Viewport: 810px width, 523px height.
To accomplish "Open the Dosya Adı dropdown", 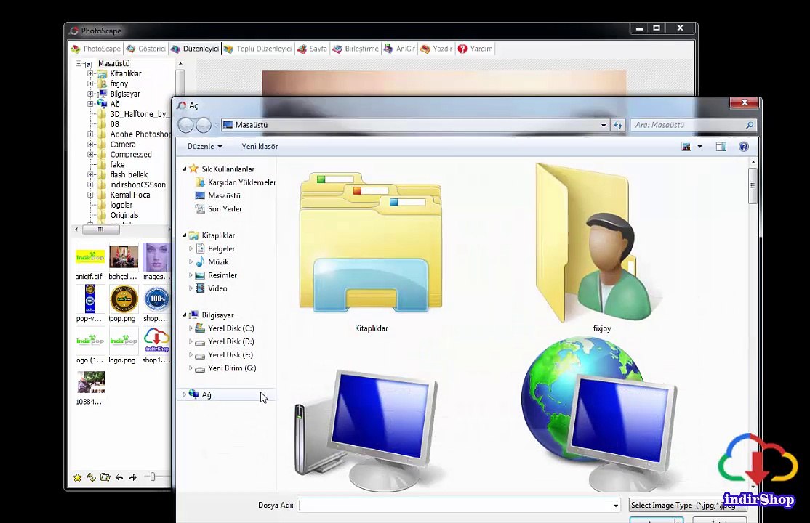I will click(x=615, y=506).
